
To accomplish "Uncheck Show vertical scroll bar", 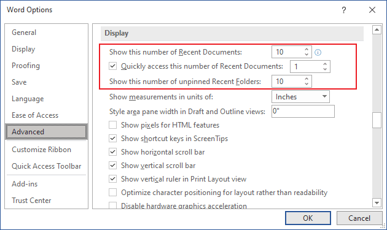I will coord(113,166).
